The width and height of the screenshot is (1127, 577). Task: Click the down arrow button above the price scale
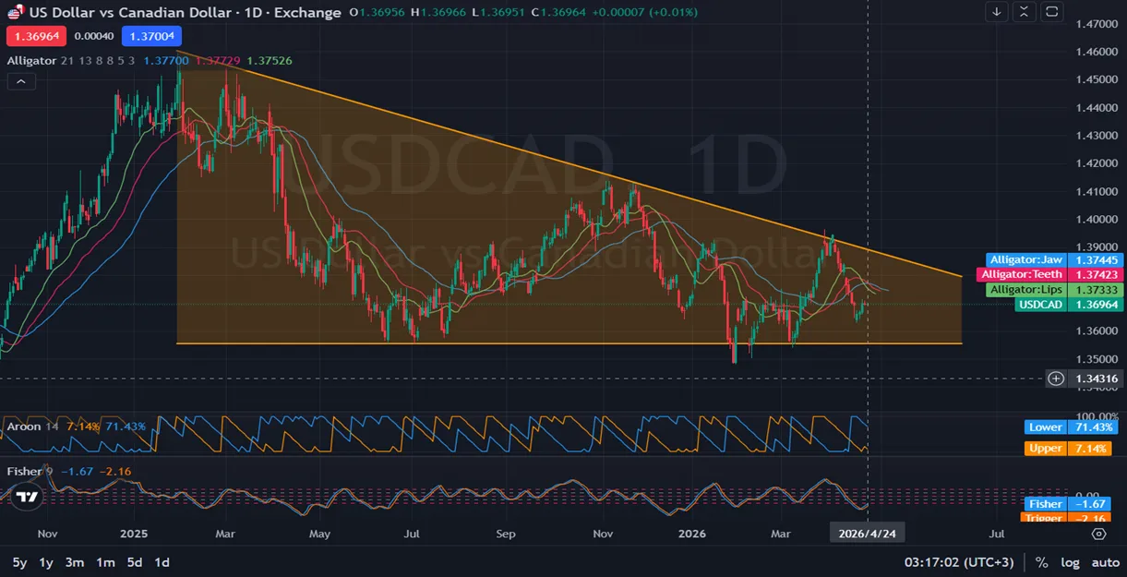(996, 12)
